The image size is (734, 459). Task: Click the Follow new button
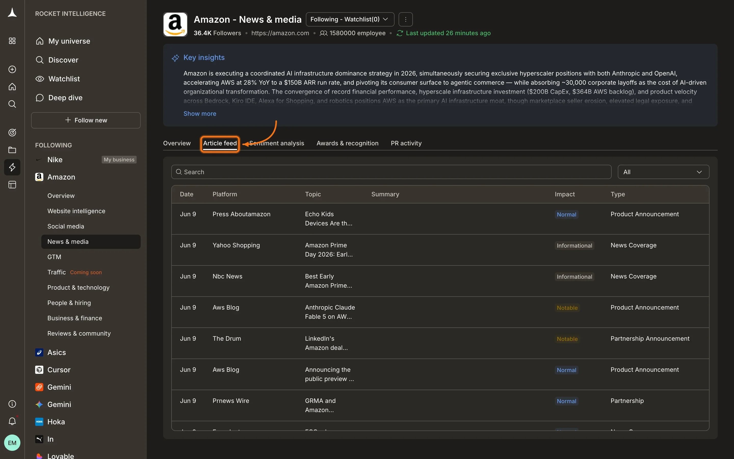tap(86, 120)
